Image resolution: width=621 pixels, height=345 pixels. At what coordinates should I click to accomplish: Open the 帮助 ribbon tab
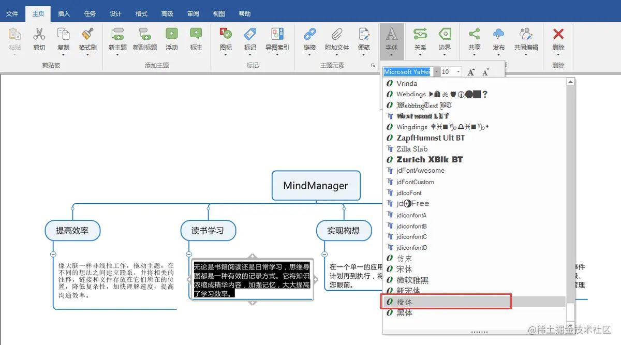245,14
